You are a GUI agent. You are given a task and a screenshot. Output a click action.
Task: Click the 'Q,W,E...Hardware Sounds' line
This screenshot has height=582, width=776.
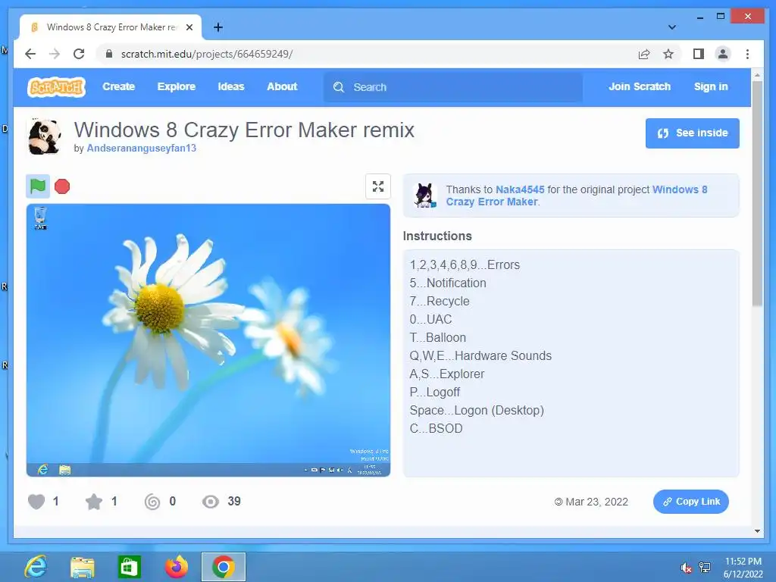480,356
